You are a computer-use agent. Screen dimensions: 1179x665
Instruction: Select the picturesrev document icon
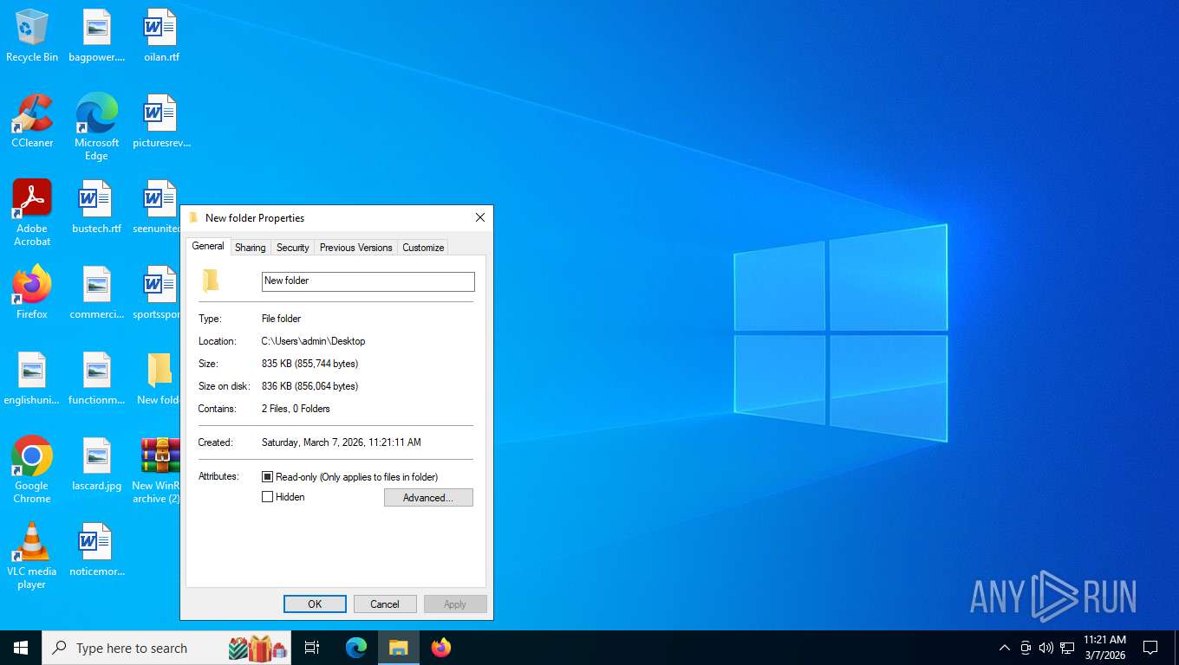[x=161, y=122]
